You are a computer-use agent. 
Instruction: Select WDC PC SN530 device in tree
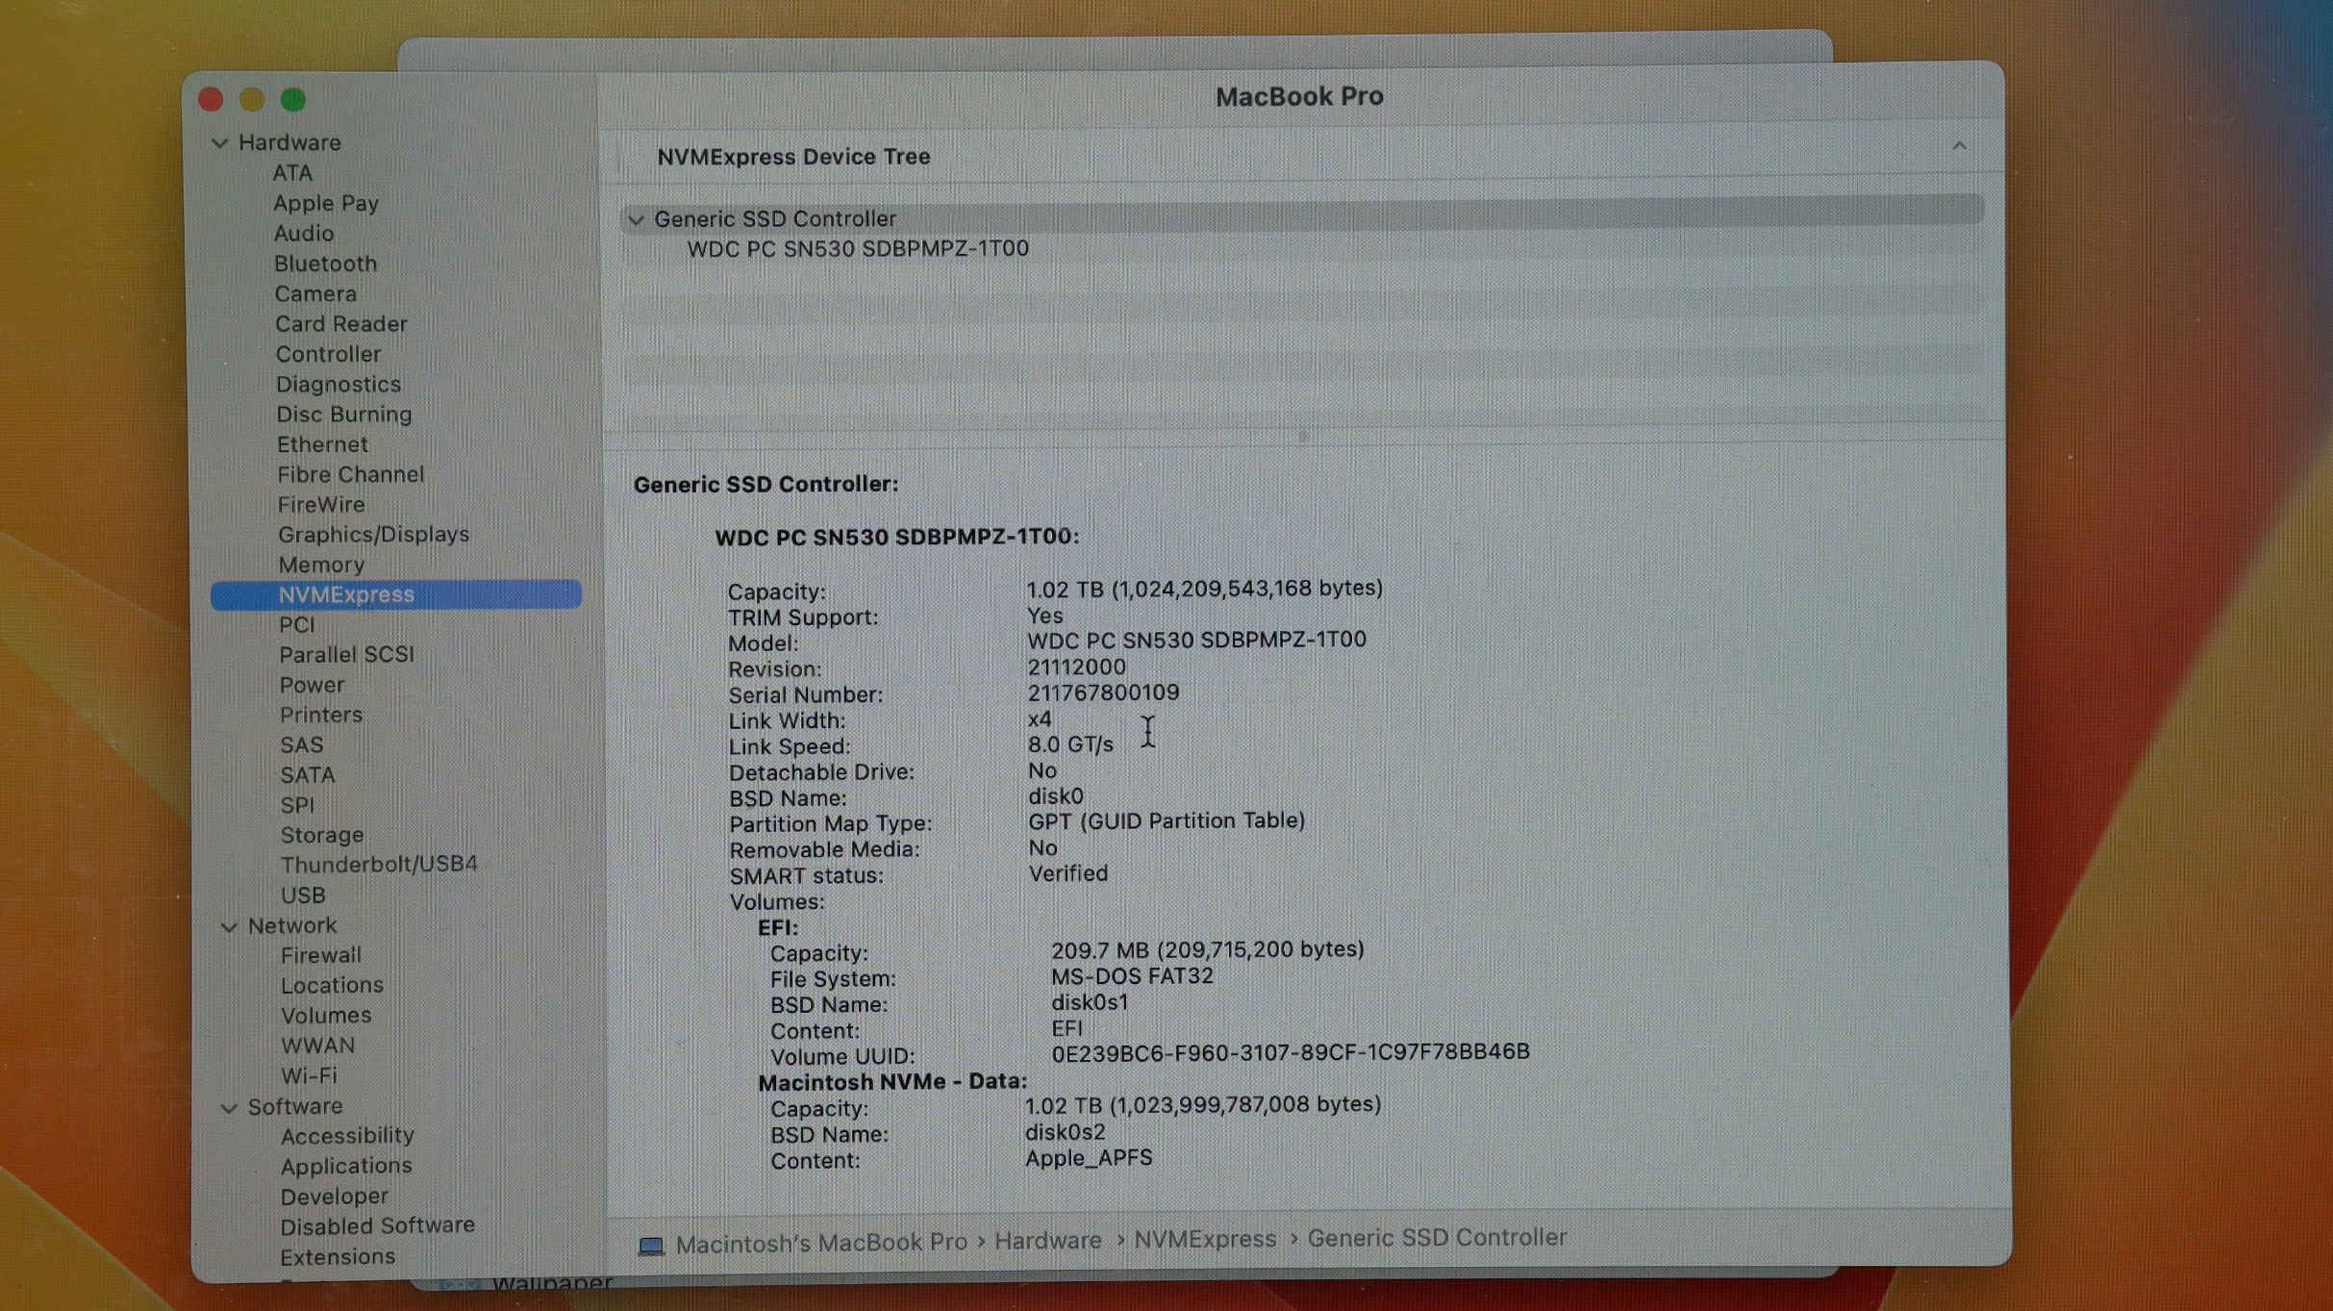(x=857, y=249)
